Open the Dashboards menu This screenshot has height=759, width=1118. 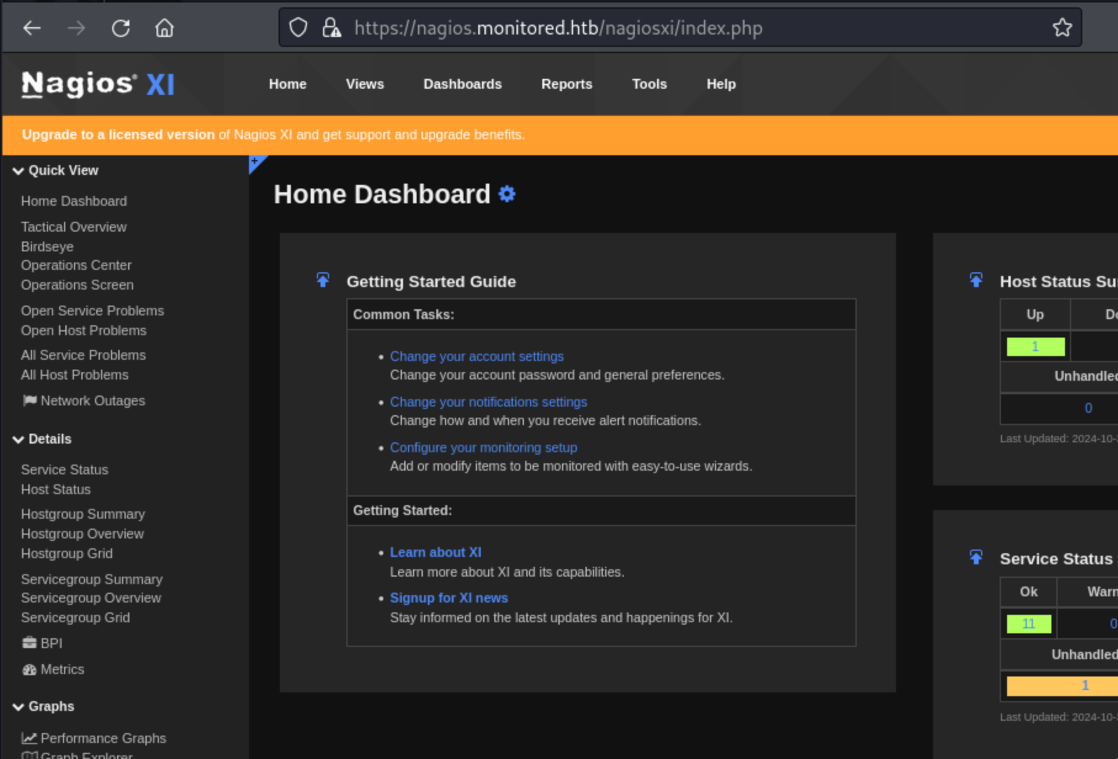click(463, 84)
